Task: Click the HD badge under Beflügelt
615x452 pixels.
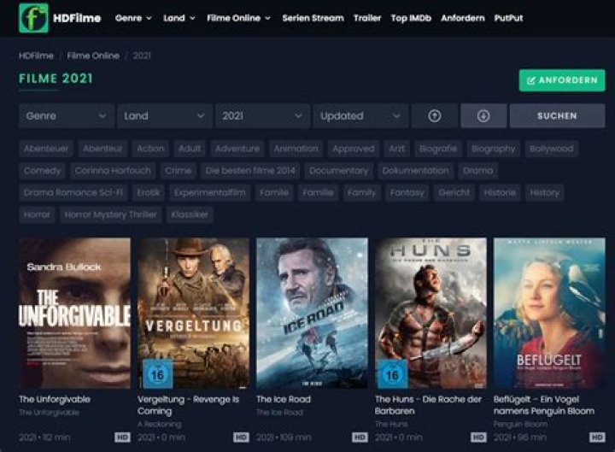Action: pyautogui.click(x=597, y=437)
